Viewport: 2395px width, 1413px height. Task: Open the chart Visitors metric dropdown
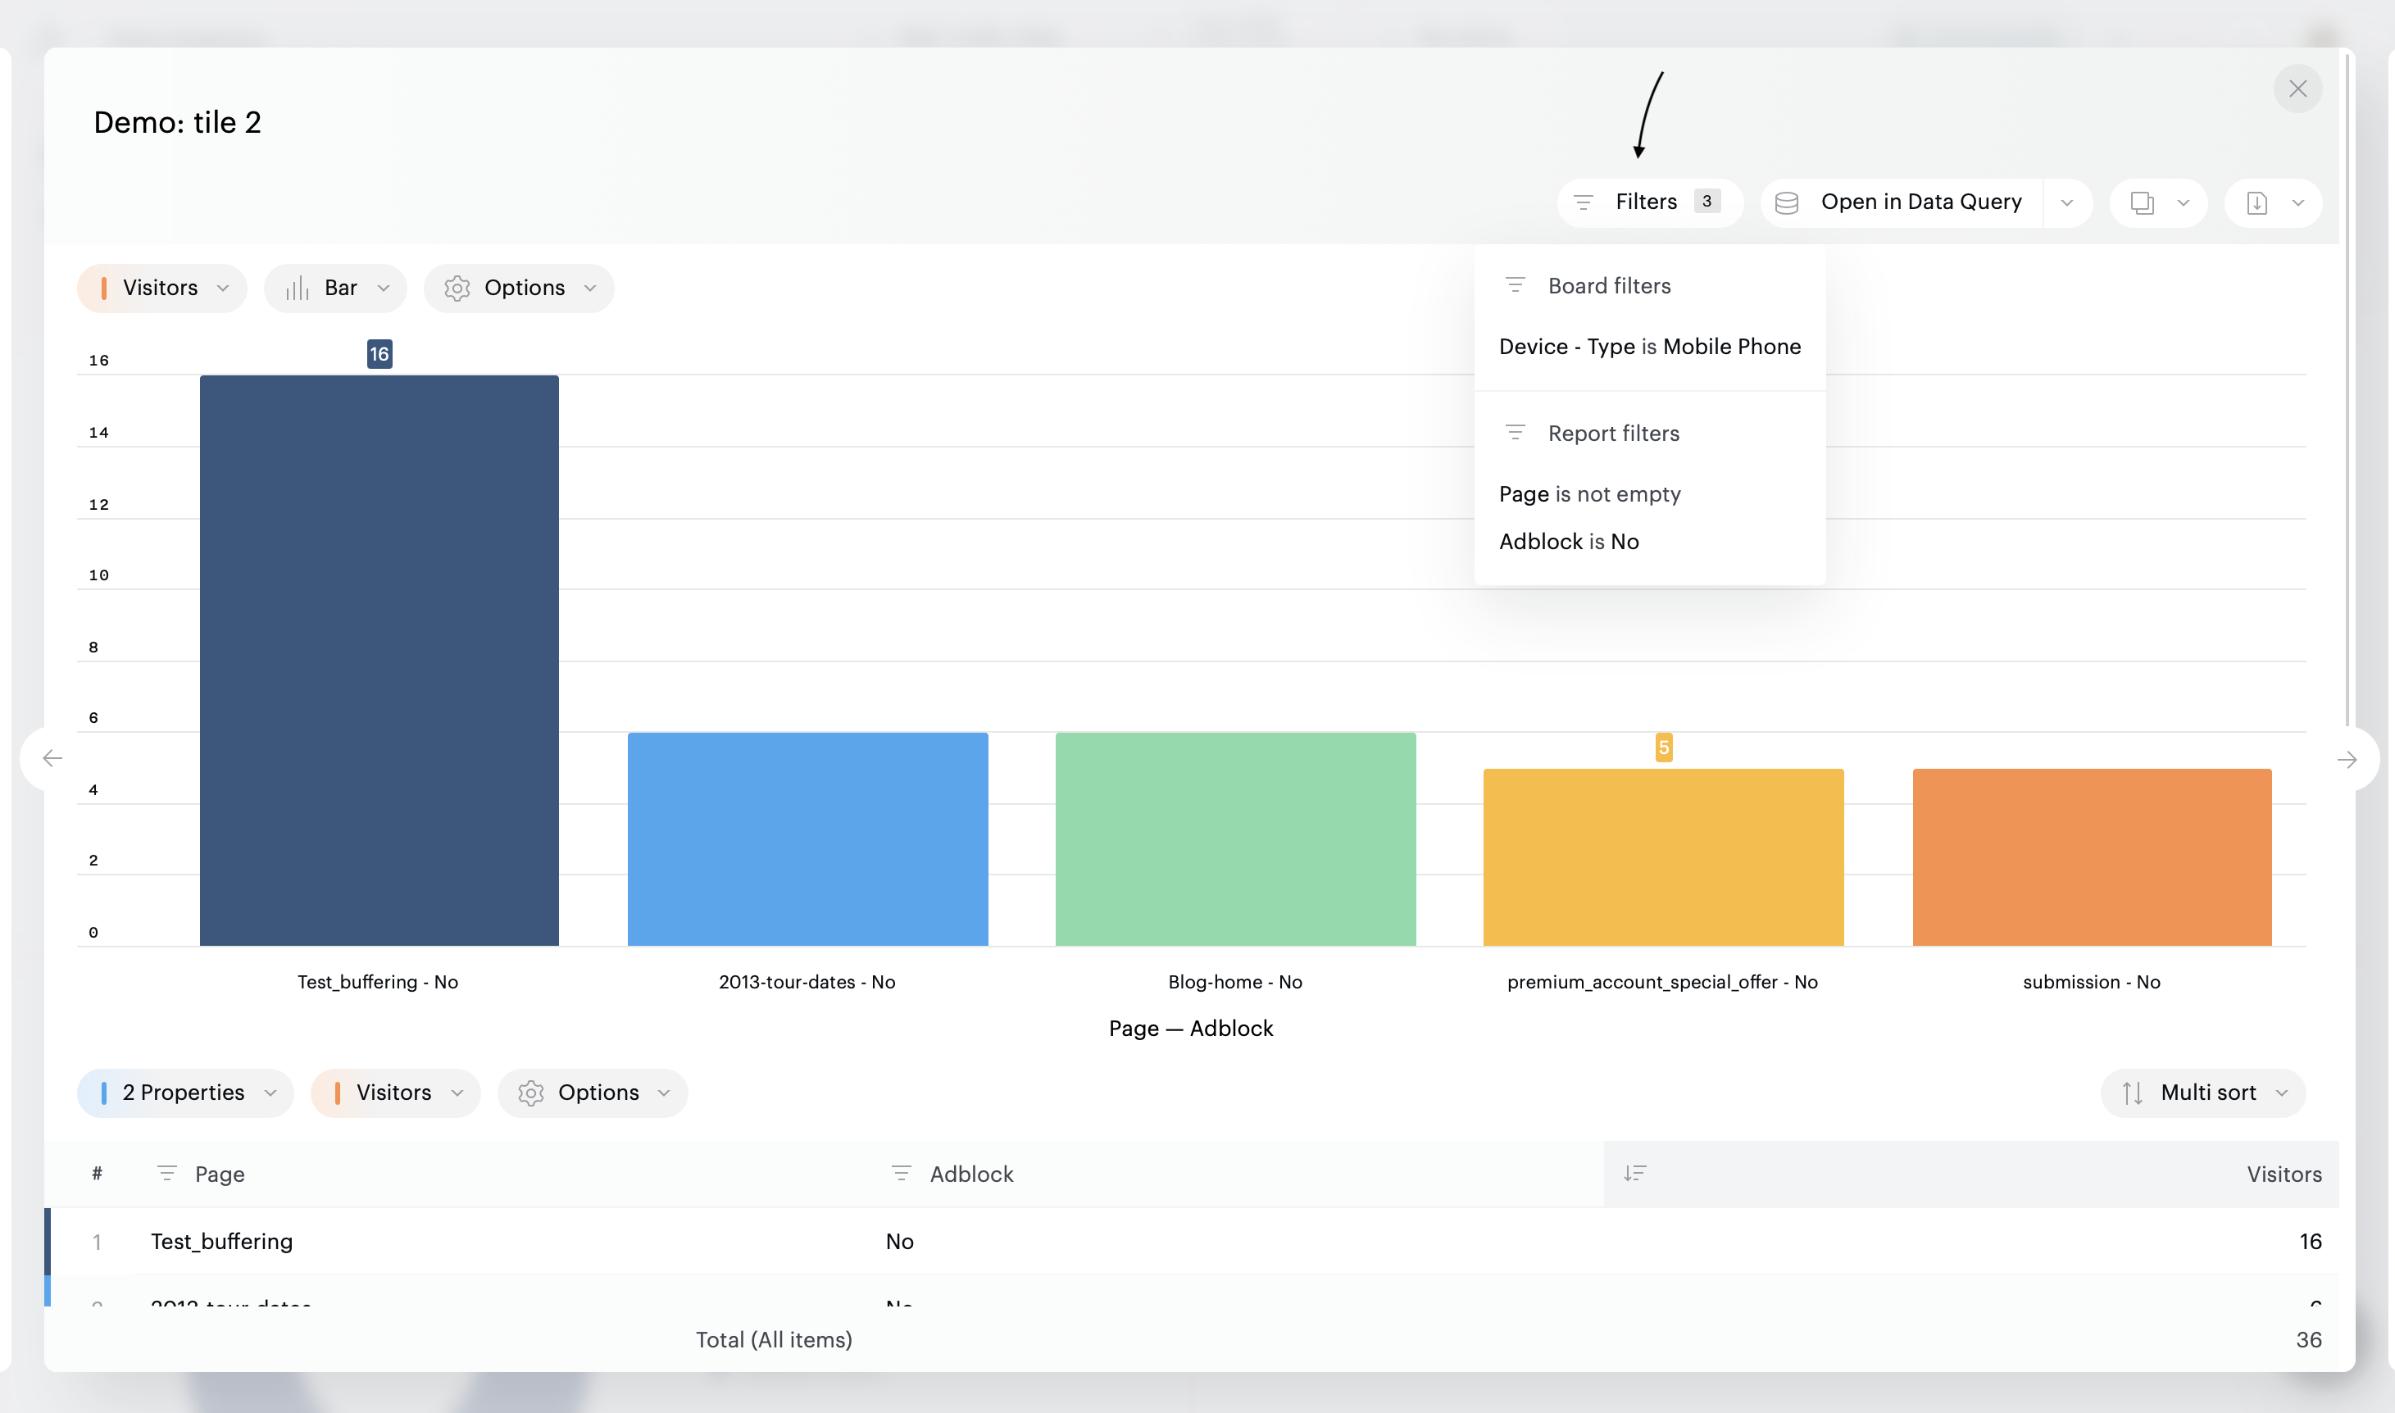tap(161, 289)
